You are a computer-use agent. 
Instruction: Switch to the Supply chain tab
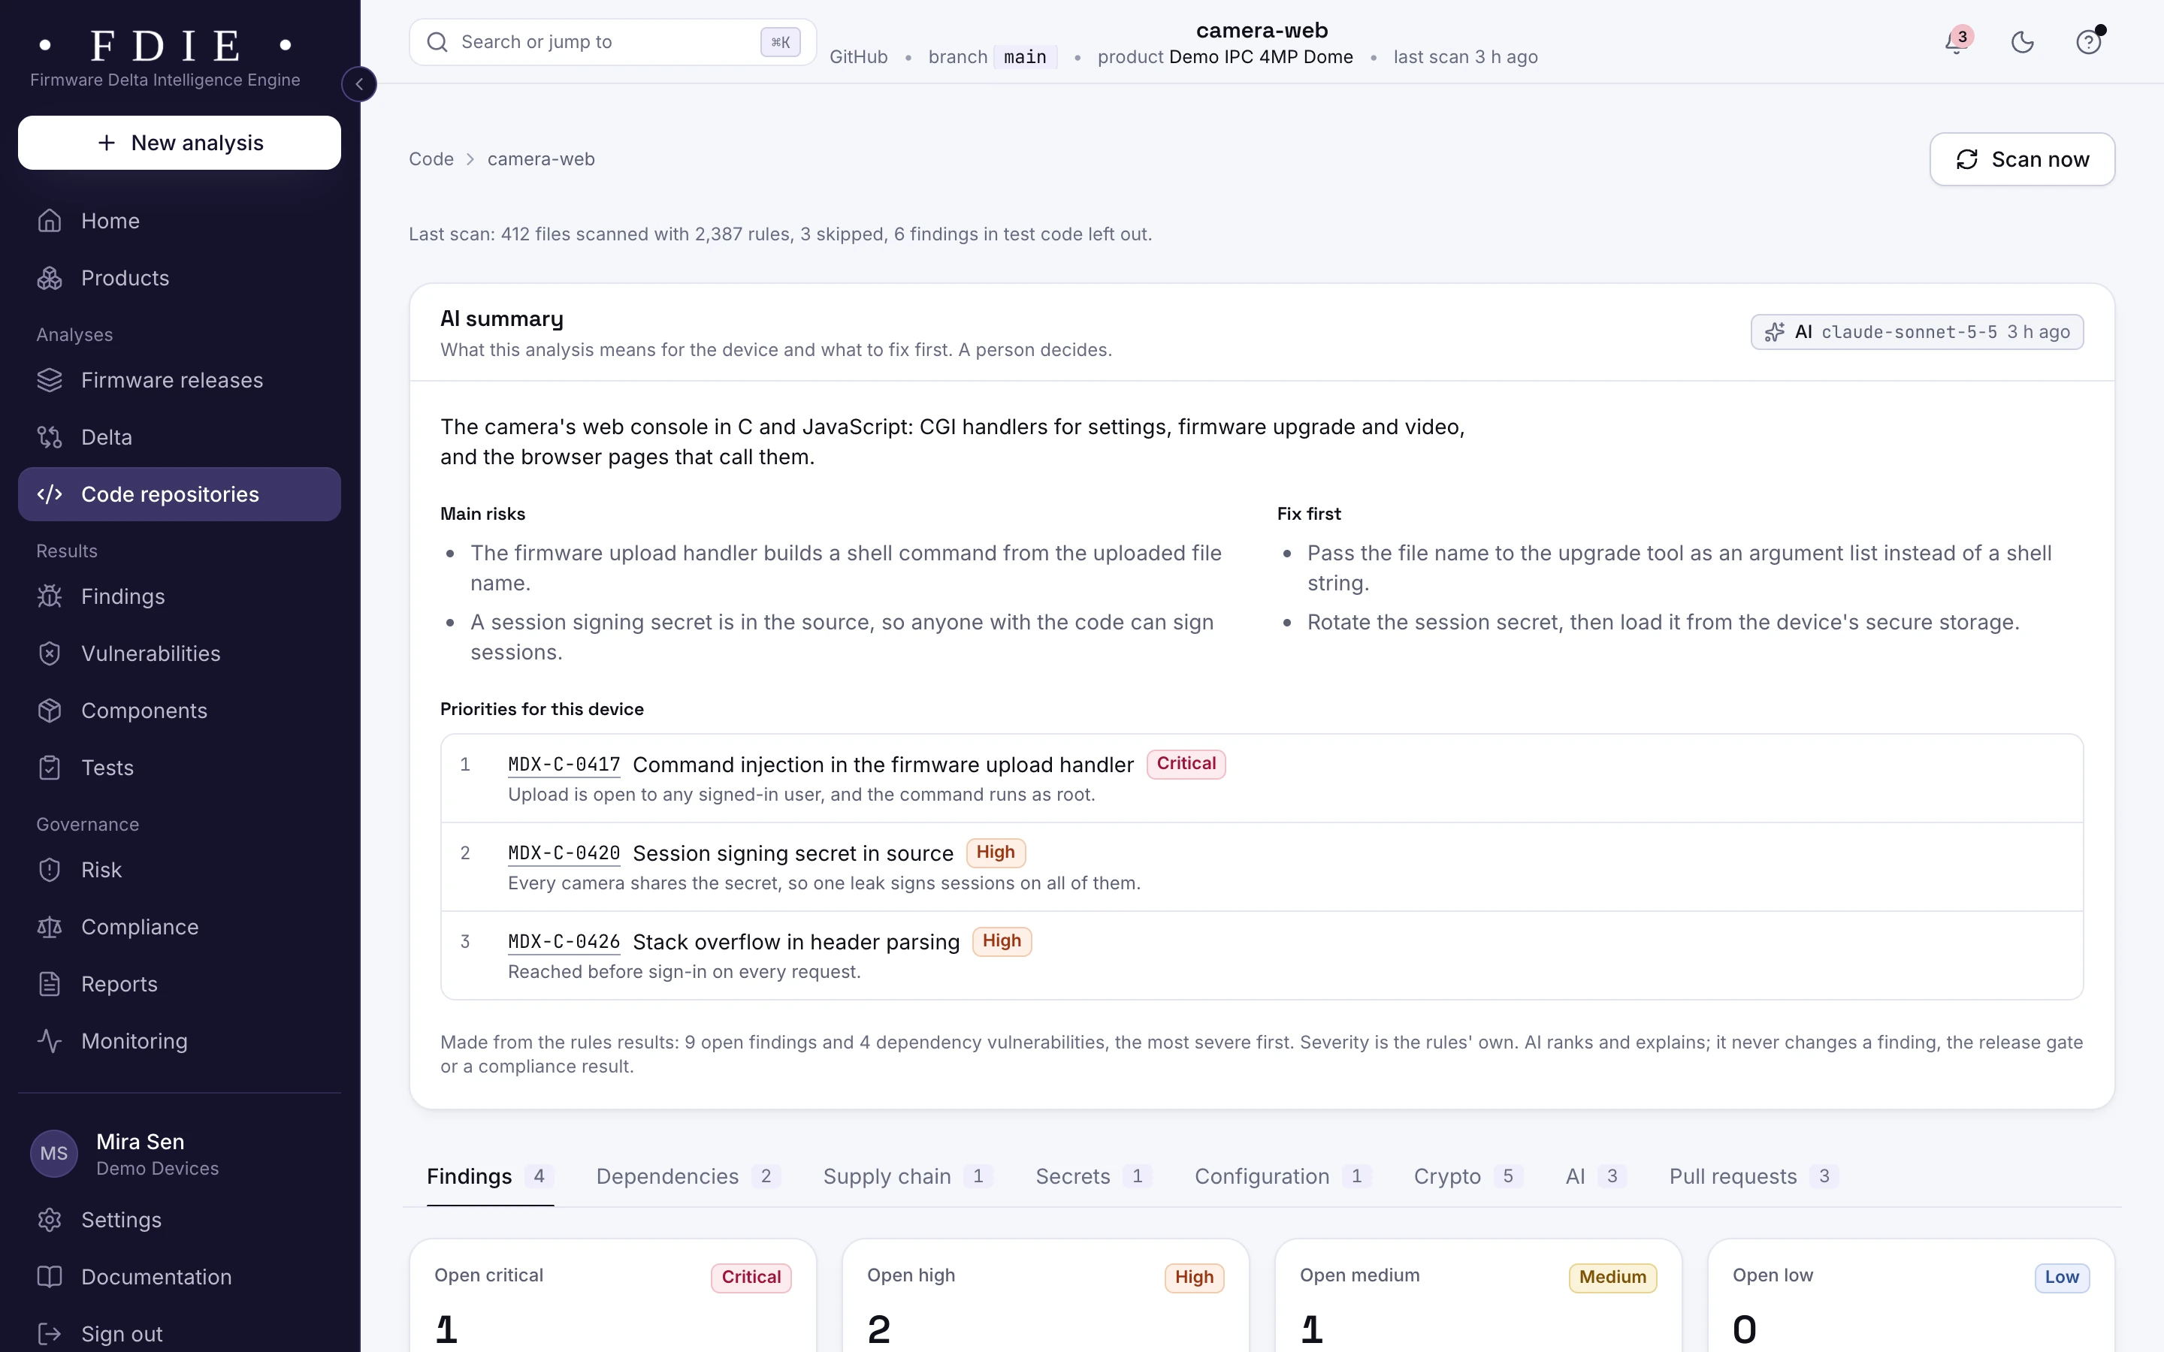coord(907,1175)
